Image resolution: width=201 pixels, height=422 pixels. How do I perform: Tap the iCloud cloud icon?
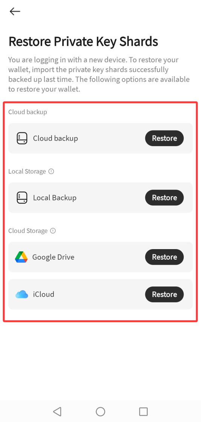[22, 294]
